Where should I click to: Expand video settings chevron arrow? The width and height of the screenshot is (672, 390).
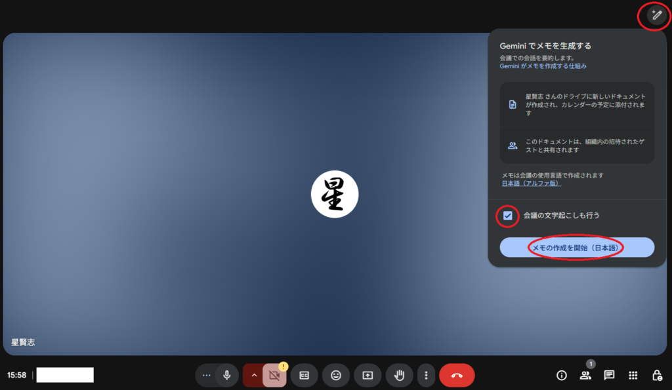click(x=254, y=376)
